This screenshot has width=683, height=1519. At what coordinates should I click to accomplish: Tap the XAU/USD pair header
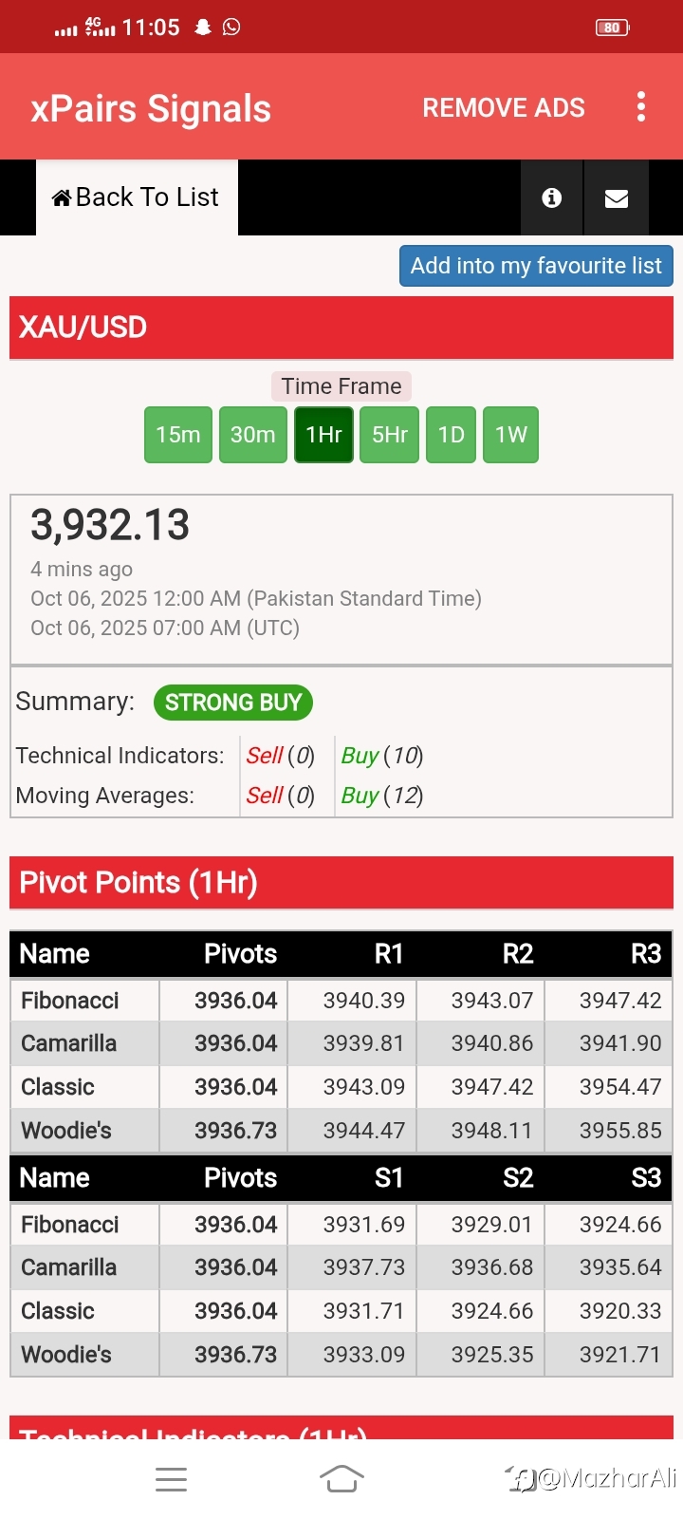[341, 328]
